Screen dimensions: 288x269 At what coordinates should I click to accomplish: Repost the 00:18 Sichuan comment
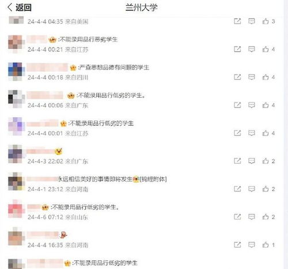point(237,77)
